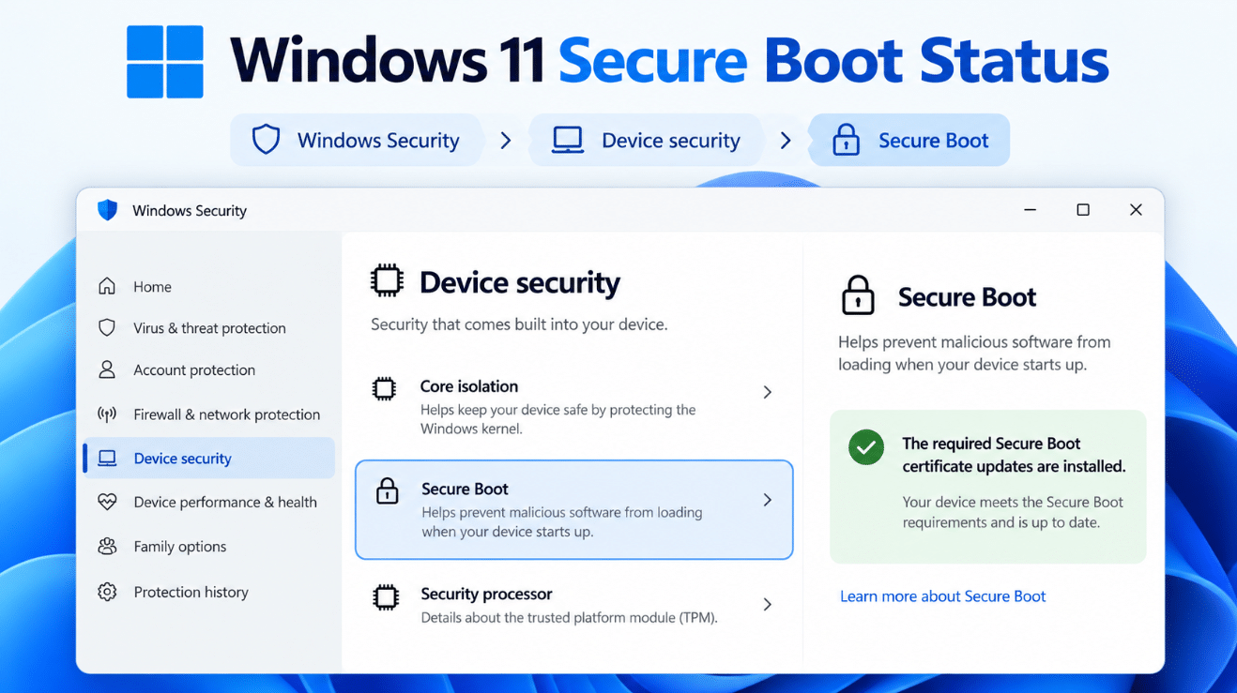Click the Home house icon in sidebar
Image resolution: width=1237 pixels, height=693 pixels.
(107, 286)
